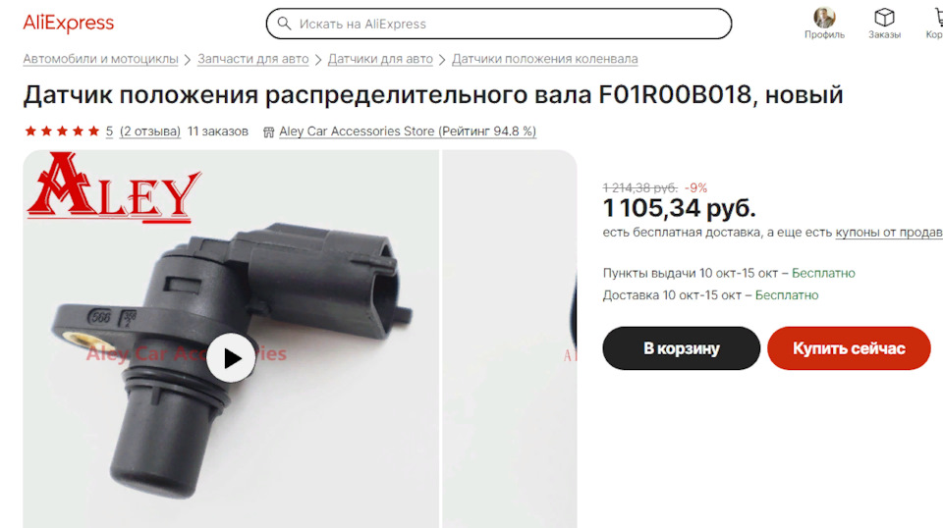Open the AliExpress home logo
The height and width of the screenshot is (528, 943).
click(x=68, y=24)
